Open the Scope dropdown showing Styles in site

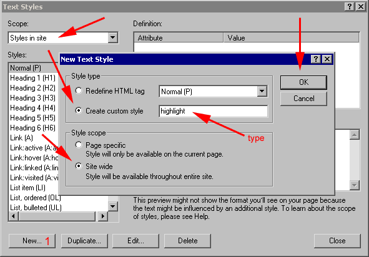113,37
